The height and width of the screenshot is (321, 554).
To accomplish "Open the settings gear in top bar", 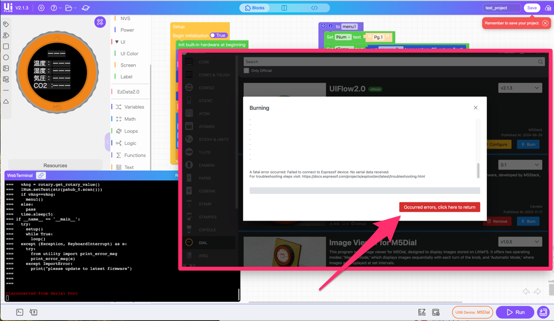I will click(x=41, y=8).
